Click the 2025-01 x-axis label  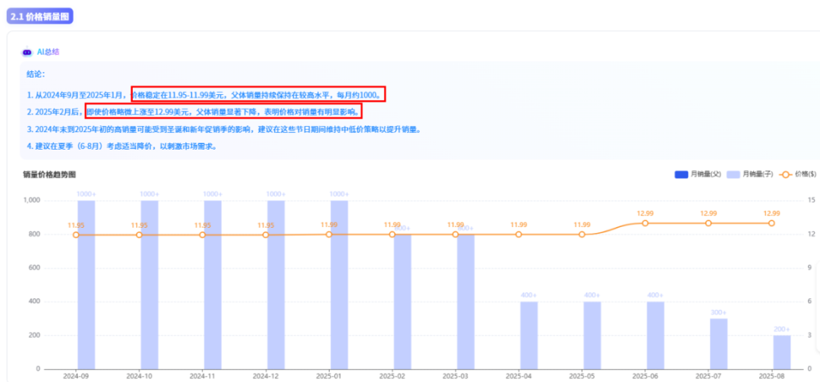coord(329,375)
